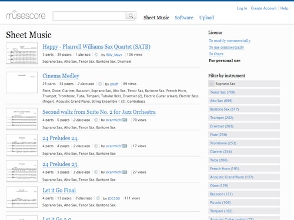Filter by Tenor Sax (700)

[x=244, y=92]
